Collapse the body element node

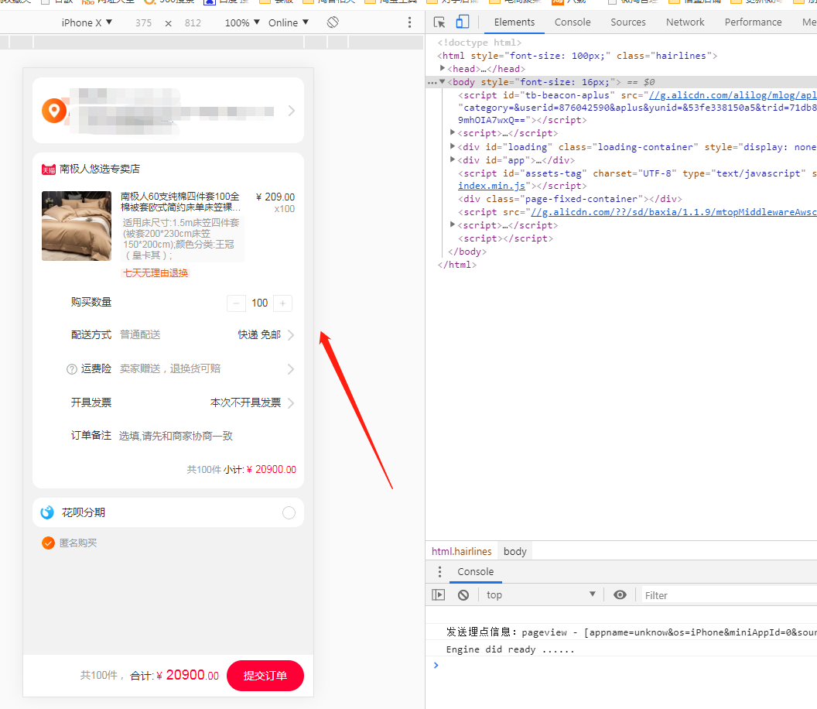(443, 82)
